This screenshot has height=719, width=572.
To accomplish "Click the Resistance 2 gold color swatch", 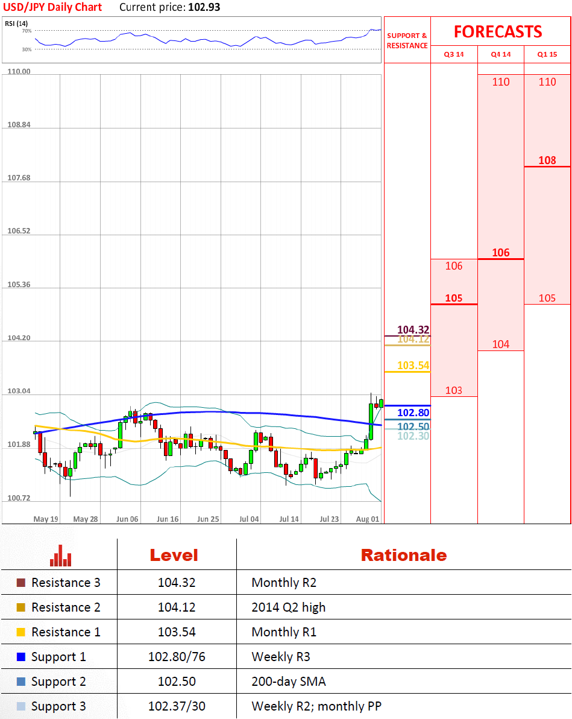I will [x=20, y=607].
